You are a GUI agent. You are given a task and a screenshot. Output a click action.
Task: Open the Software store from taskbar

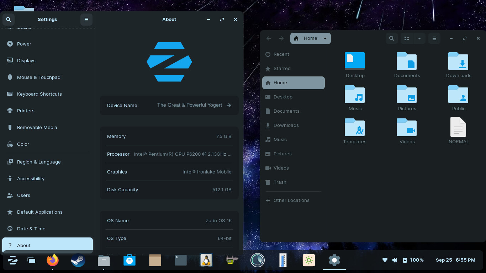pyautogui.click(x=130, y=260)
